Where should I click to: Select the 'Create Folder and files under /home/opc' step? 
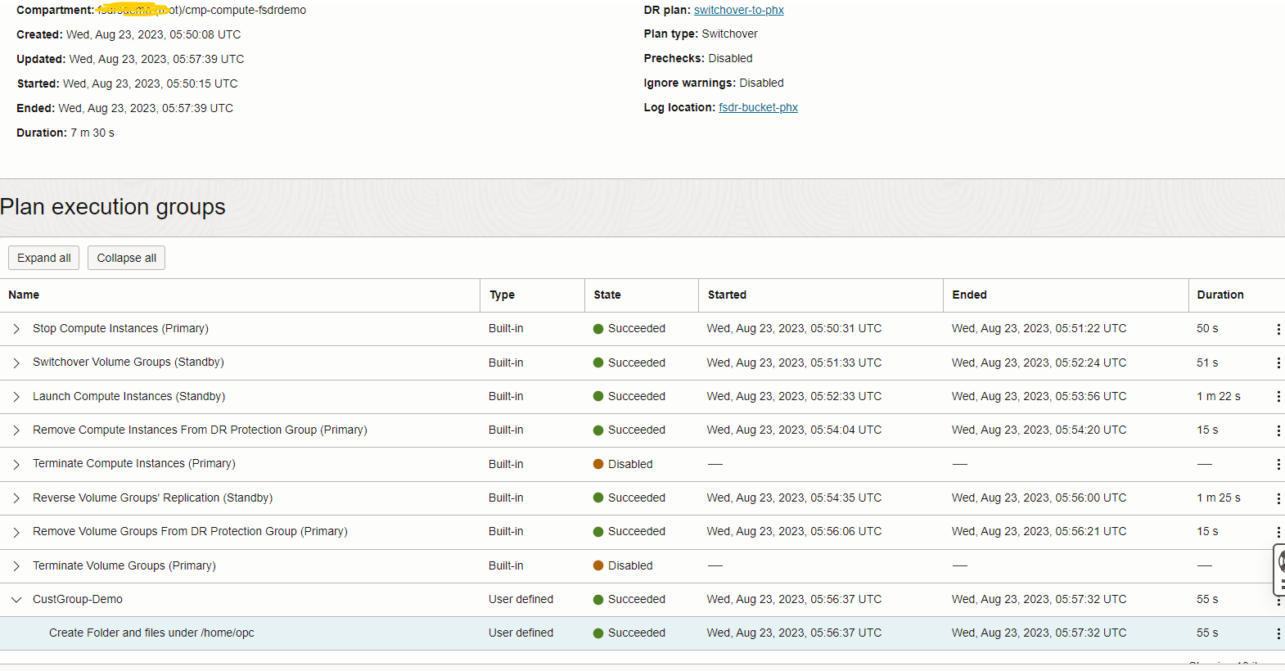pos(151,633)
